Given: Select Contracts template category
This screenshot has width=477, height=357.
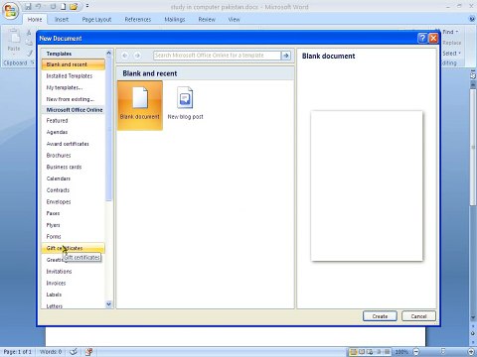Looking at the screenshot, I should [x=74, y=190].
